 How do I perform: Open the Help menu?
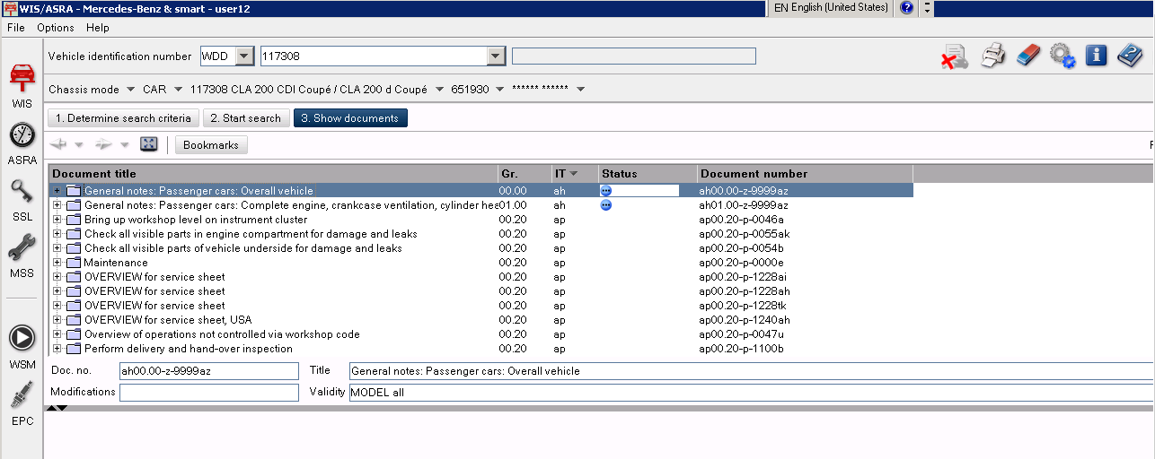point(98,28)
